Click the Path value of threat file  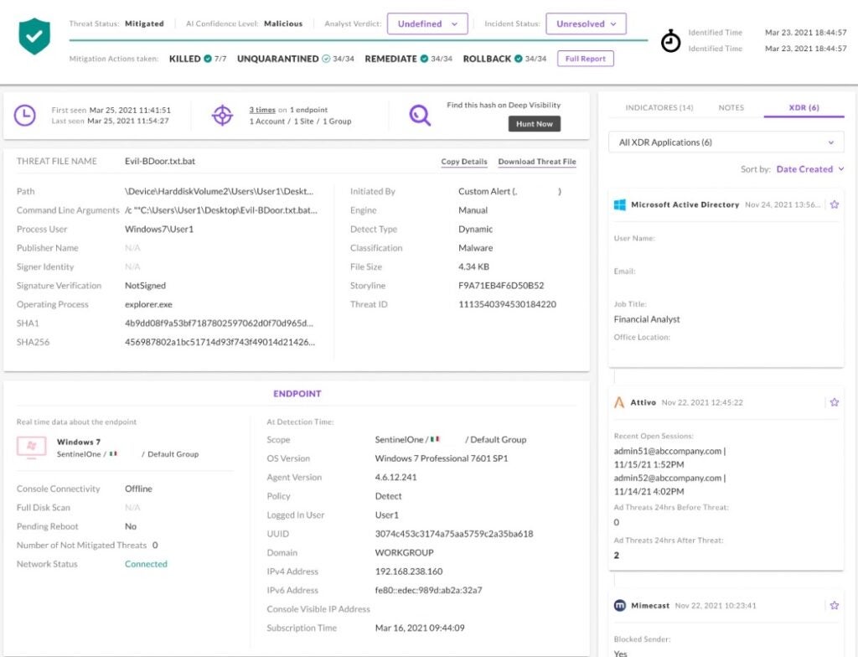tap(219, 192)
